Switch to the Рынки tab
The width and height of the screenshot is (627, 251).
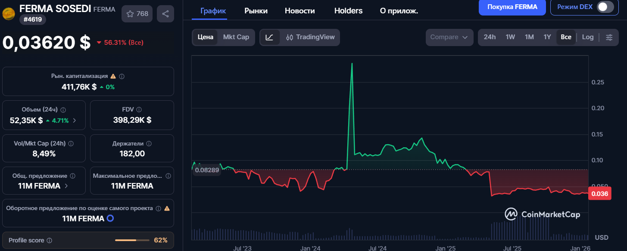[256, 11]
